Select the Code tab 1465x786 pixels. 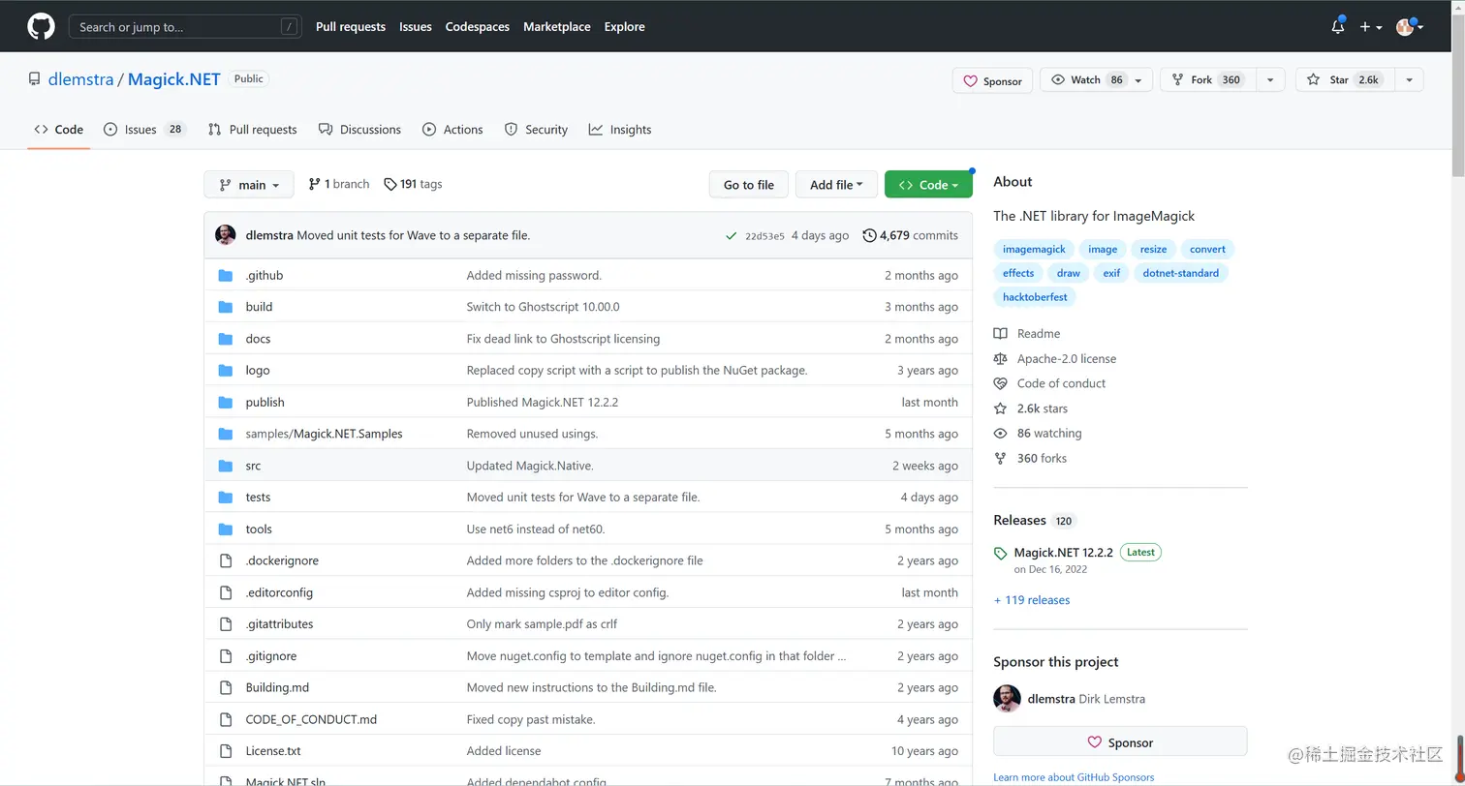[x=59, y=130]
